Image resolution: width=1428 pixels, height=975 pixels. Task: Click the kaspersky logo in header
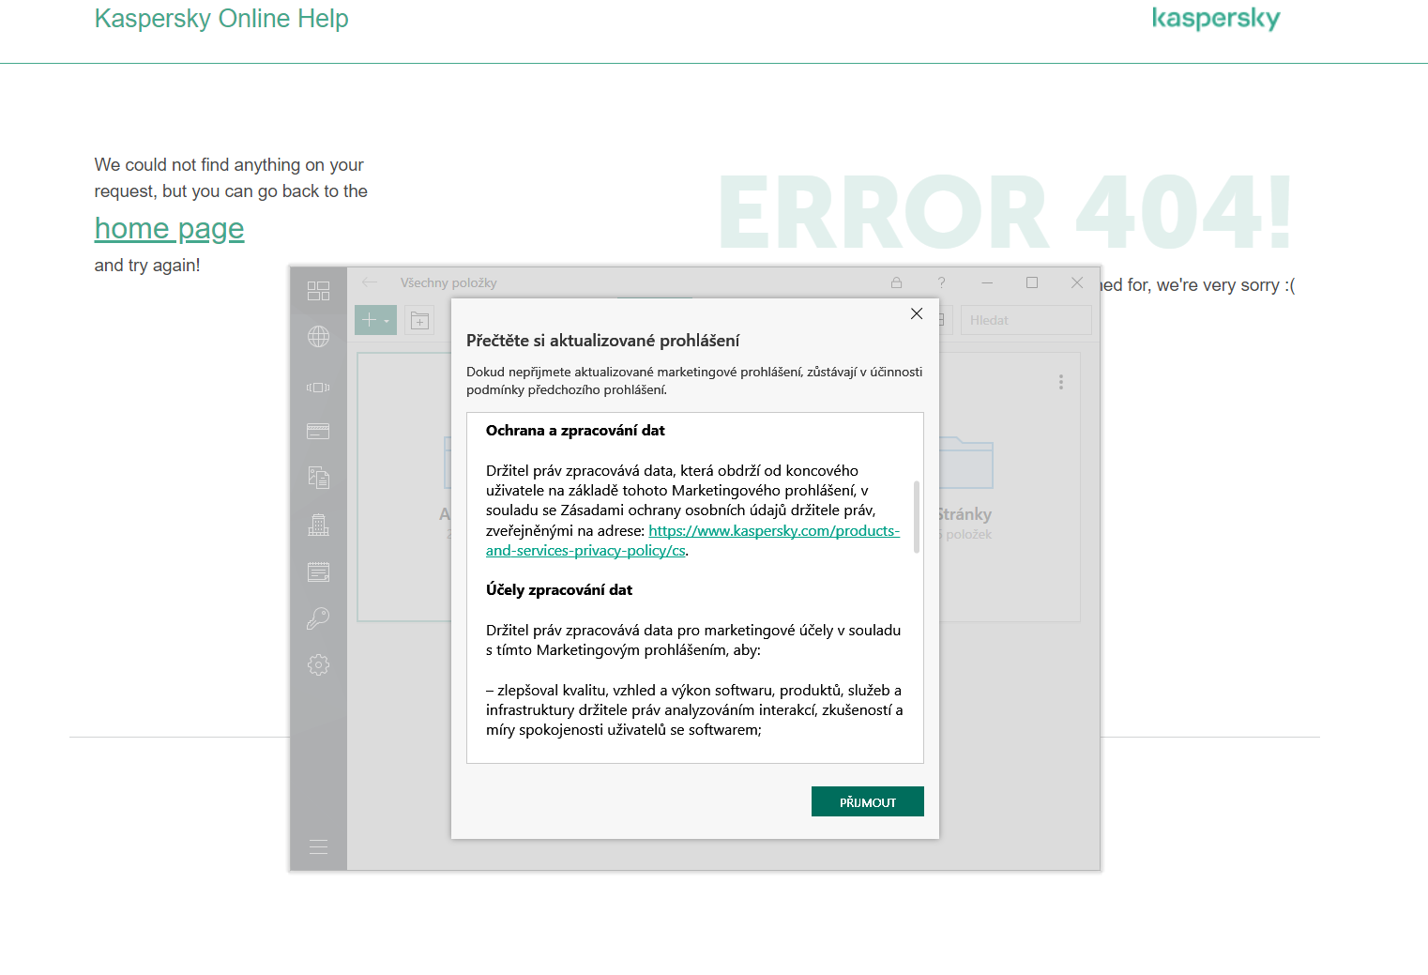pos(1216,19)
